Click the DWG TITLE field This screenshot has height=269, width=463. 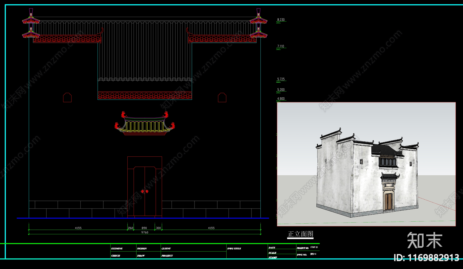(x=234, y=248)
